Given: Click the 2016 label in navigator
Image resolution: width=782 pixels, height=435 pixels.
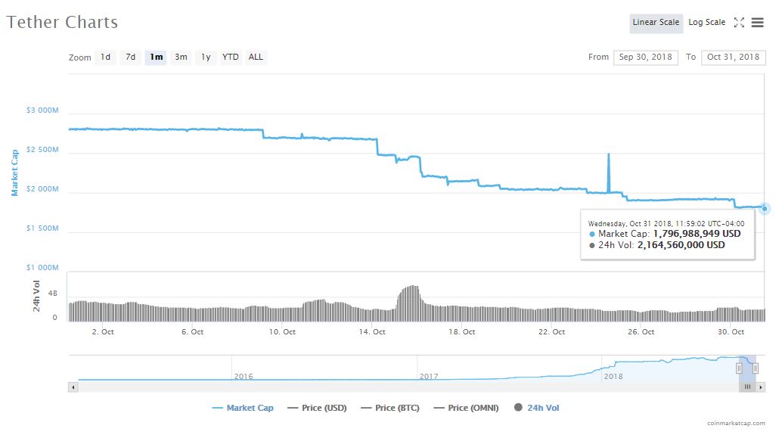Looking at the screenshot, I should click(x=244, y=377).
